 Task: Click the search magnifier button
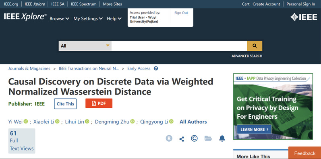point(255,46)
